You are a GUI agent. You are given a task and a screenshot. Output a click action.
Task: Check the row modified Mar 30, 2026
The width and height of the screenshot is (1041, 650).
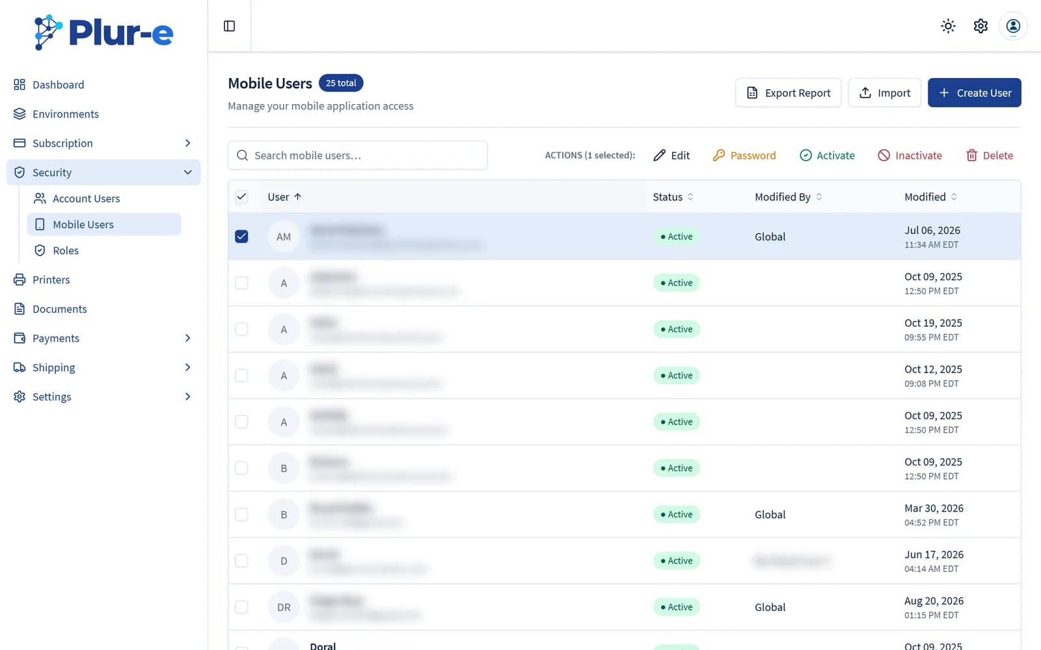[241, 514]
